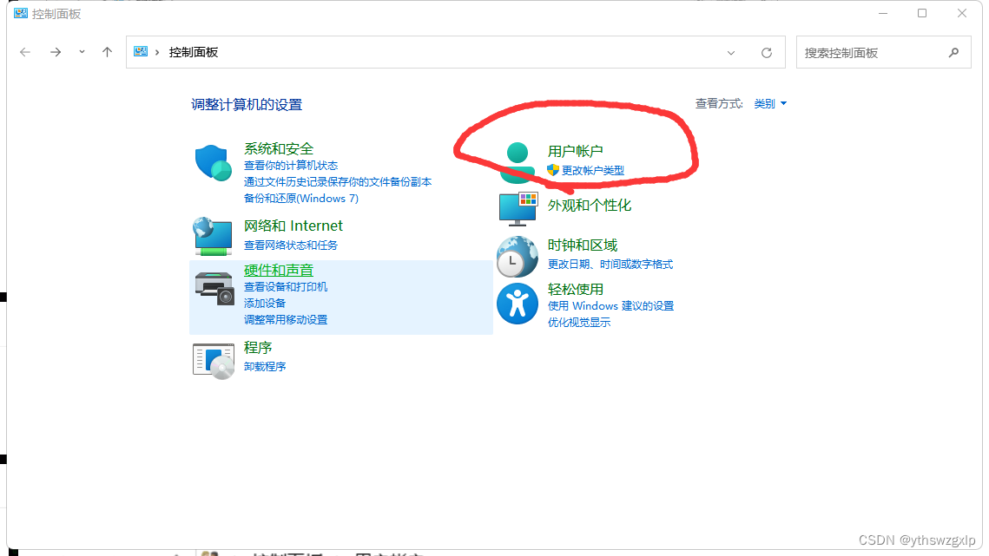Open the 类别 view-by dropdown
This screenshot has width=989, height=556.
click(770, 103)
